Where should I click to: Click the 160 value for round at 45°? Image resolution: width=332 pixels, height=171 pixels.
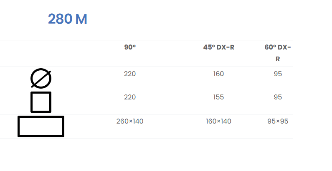point(218,74)
